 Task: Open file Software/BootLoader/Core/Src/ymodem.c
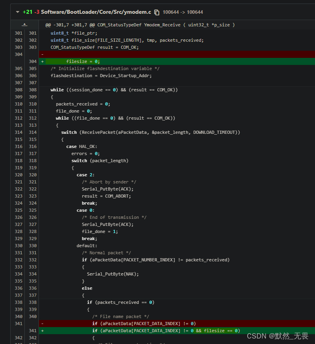click(x=96, y=12)
